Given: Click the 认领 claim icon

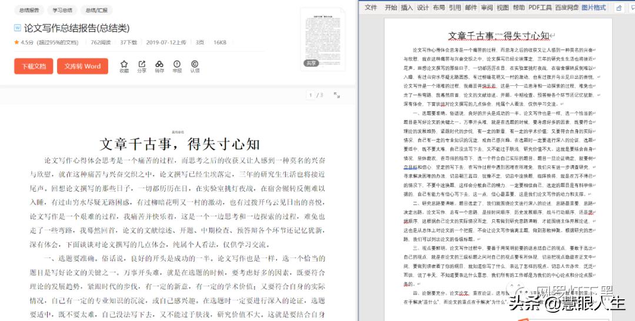Looking at the screenshot, I should click(x=195, y=64).
